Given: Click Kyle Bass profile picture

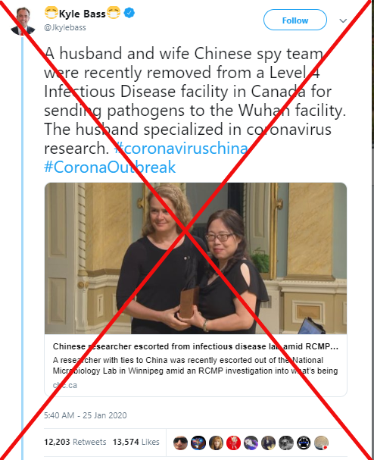Looking at the screenshot, I should tap(23, 21).
